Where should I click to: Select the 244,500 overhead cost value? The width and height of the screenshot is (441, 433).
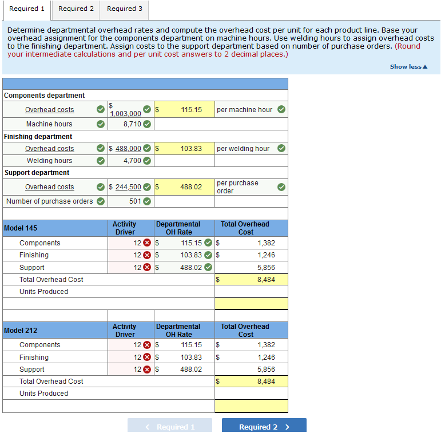[x=128, y=187]
